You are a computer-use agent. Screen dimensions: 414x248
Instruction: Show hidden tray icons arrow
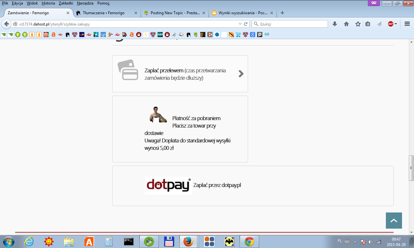click(x=355, y=242)
